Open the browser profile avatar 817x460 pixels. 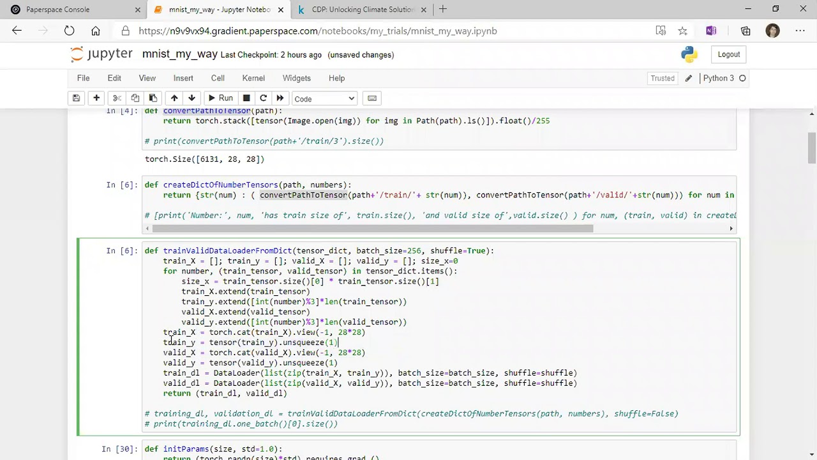[772, 31]
